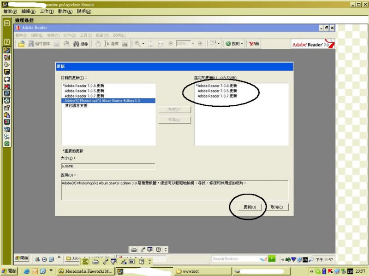Click the 儲存副本 save copy floppy icon
The height and width of the screenshot is (276, 369).
31,44
